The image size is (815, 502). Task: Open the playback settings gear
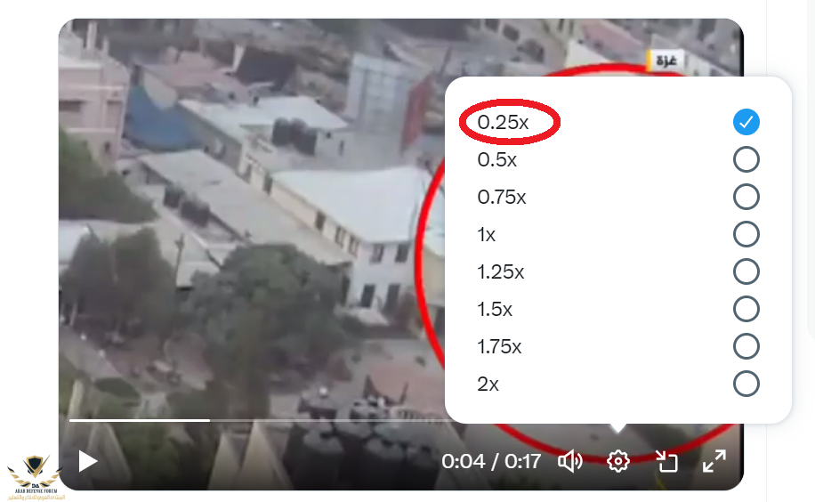(x=618, y=461)
